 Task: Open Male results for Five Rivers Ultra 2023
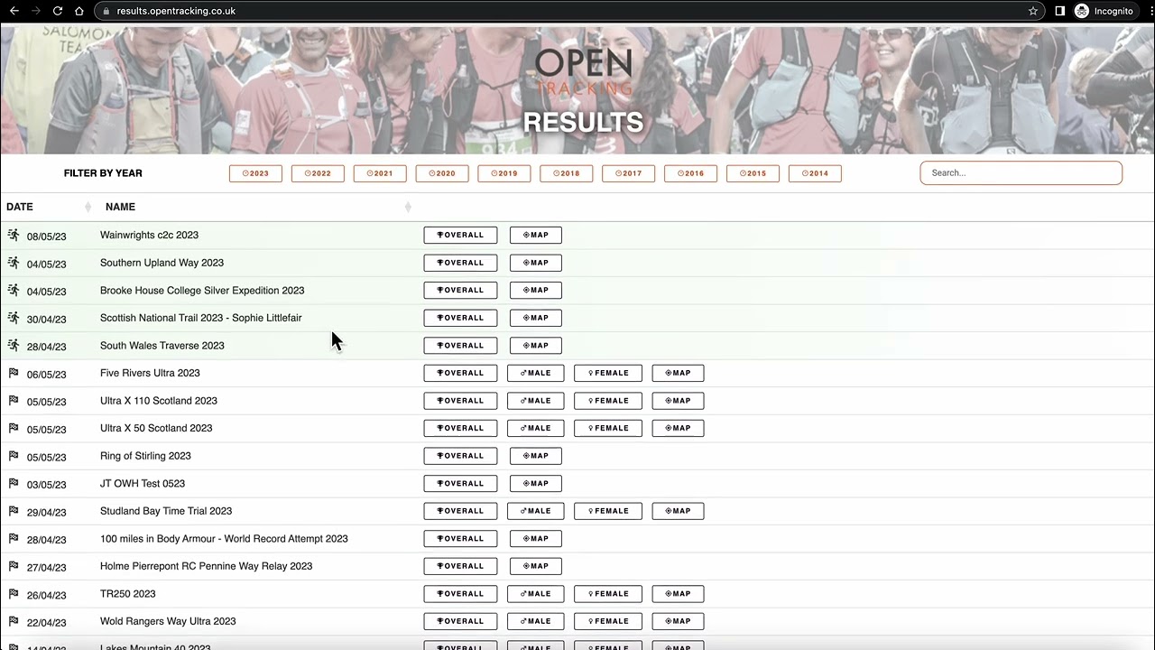point(536,373)
